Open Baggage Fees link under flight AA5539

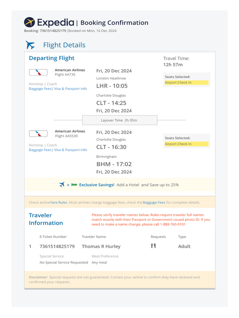tap(40, 150)
